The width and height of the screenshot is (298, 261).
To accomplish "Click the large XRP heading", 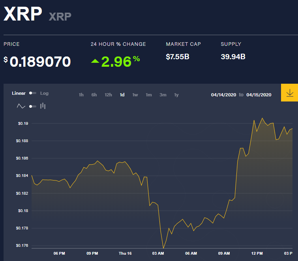I will point(22,14).
